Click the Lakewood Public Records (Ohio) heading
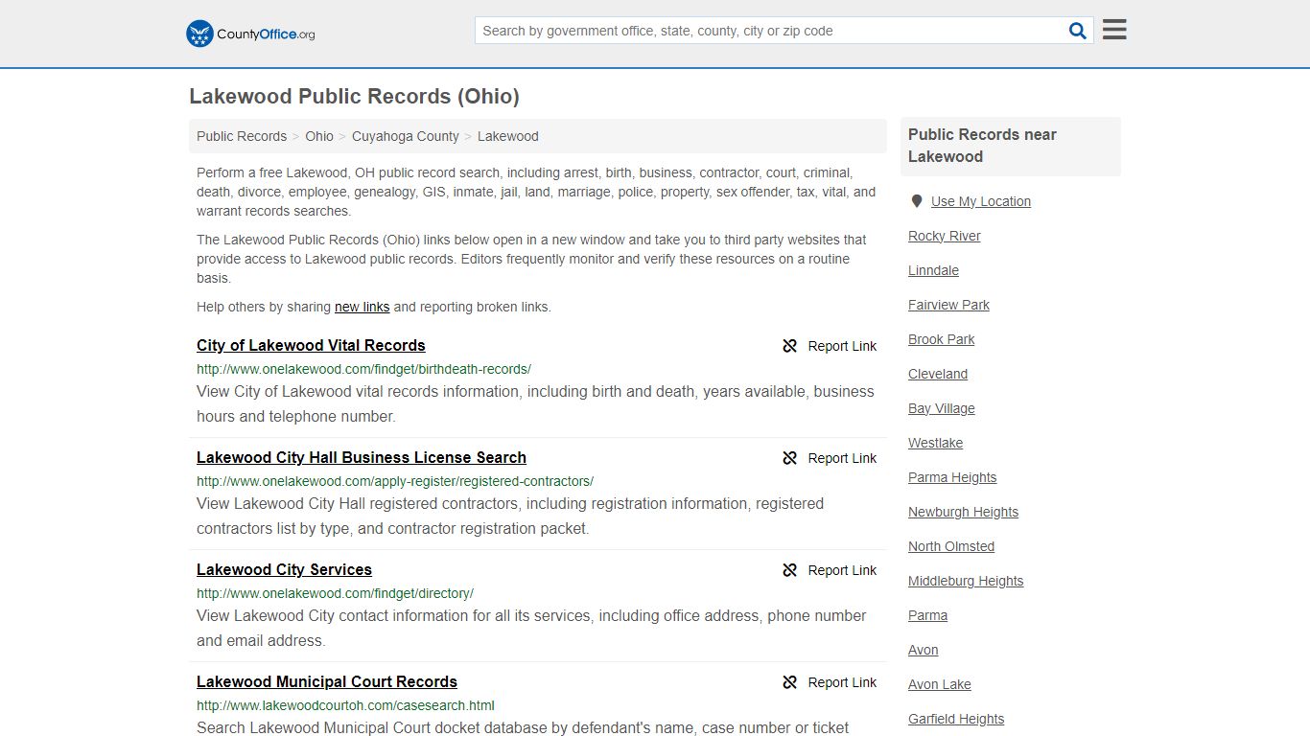This screenshot has height=736, width=1310. [x=354, y=96]
